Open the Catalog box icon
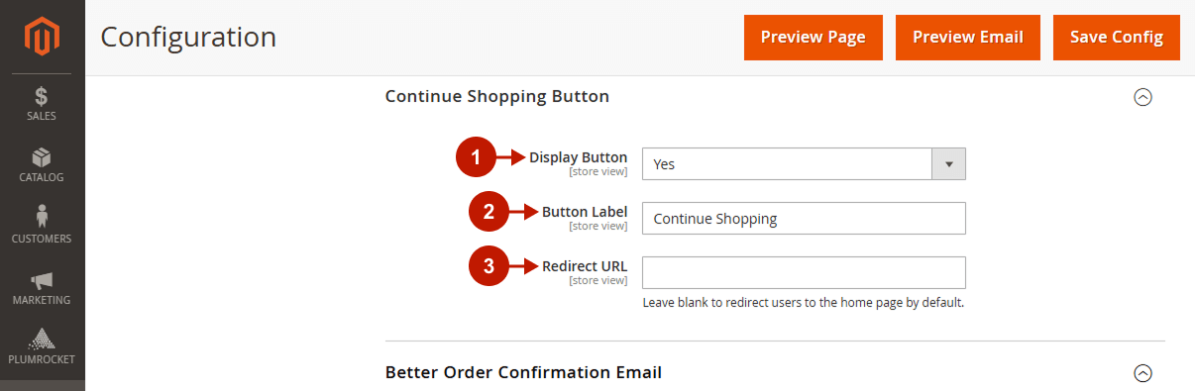The height and width of the screenshot is (391, 1195). [x=42, y=158]
